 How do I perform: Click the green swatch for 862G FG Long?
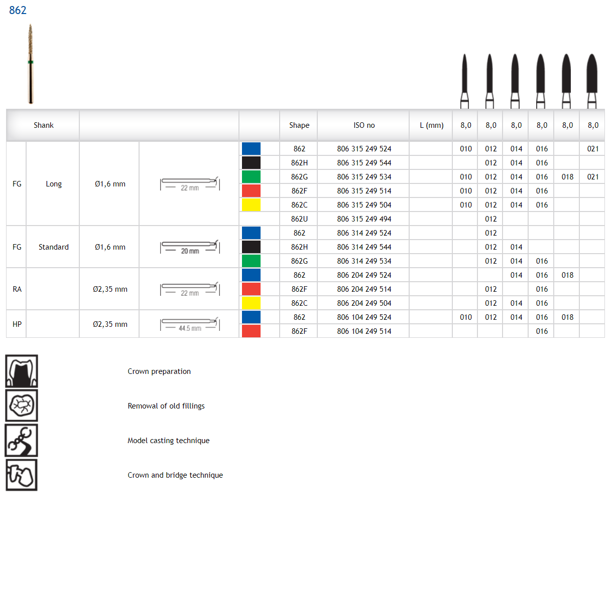(x=251, y=177)
